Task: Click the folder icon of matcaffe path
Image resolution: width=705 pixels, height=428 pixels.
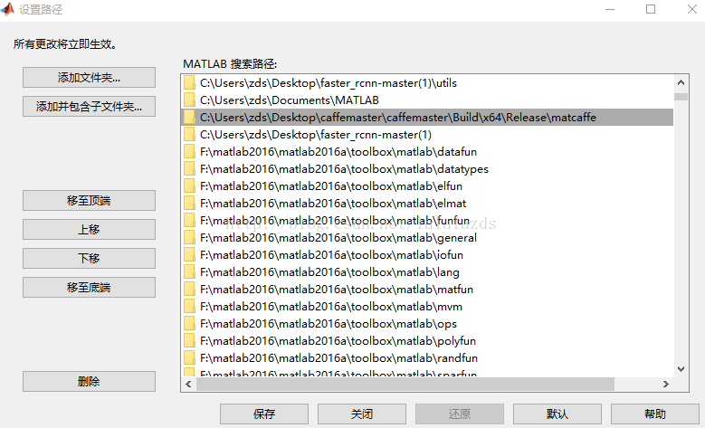Action: tap(189, 118)
